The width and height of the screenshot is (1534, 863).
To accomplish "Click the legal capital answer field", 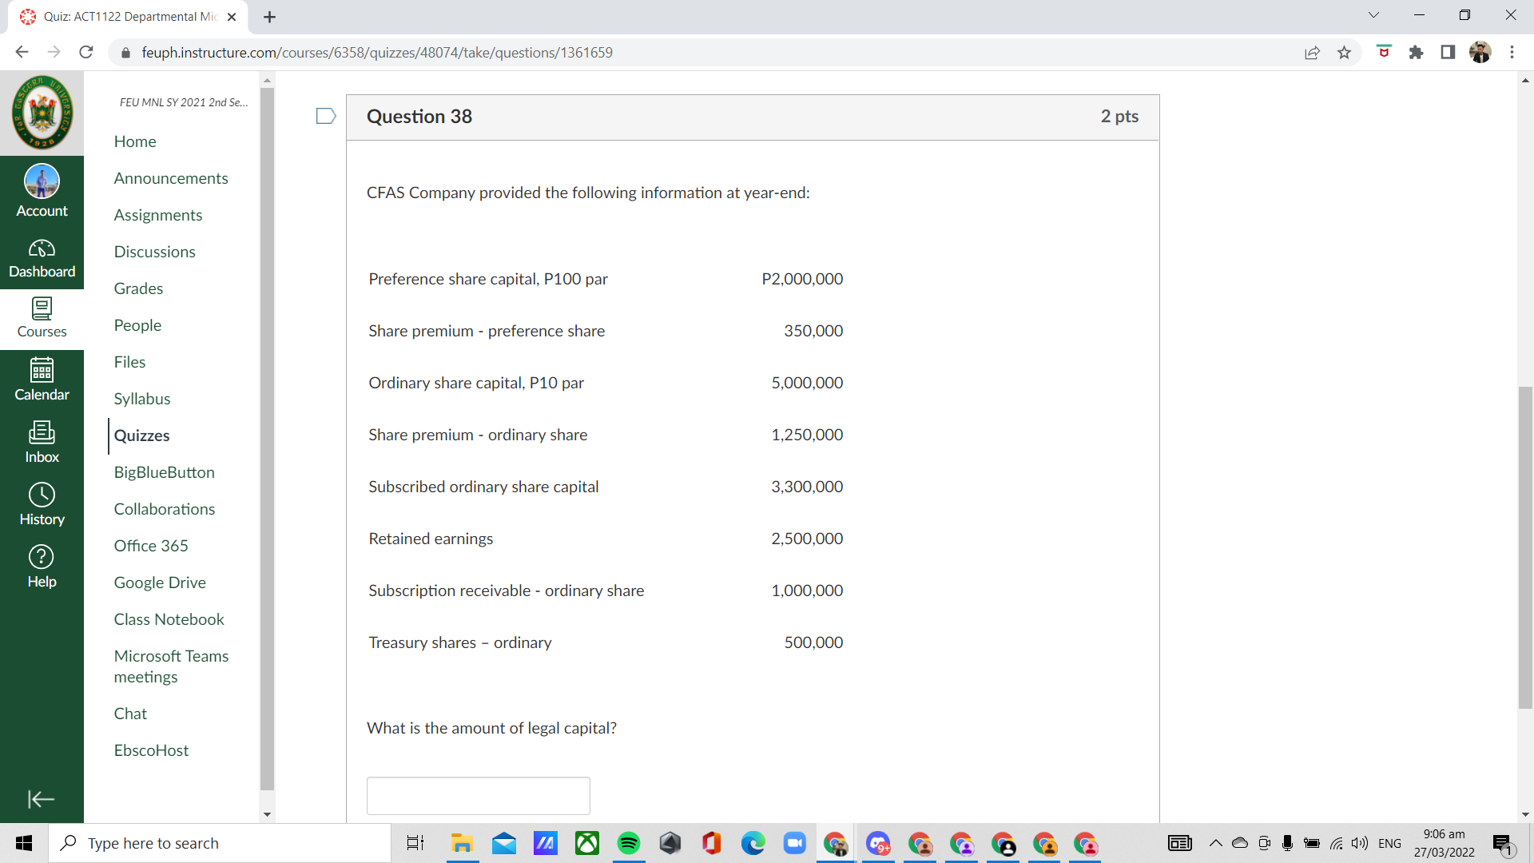I will [x=478, y=796].
